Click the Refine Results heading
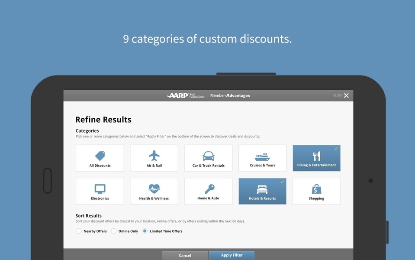Viewport: 415px width, 260px height. tap(103, 120)
